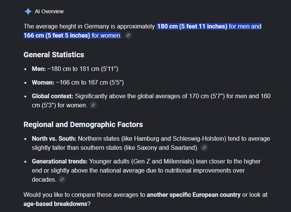Click the bold 'Men:' label
This screenshot has width=291, height=212.
[39, 69]
